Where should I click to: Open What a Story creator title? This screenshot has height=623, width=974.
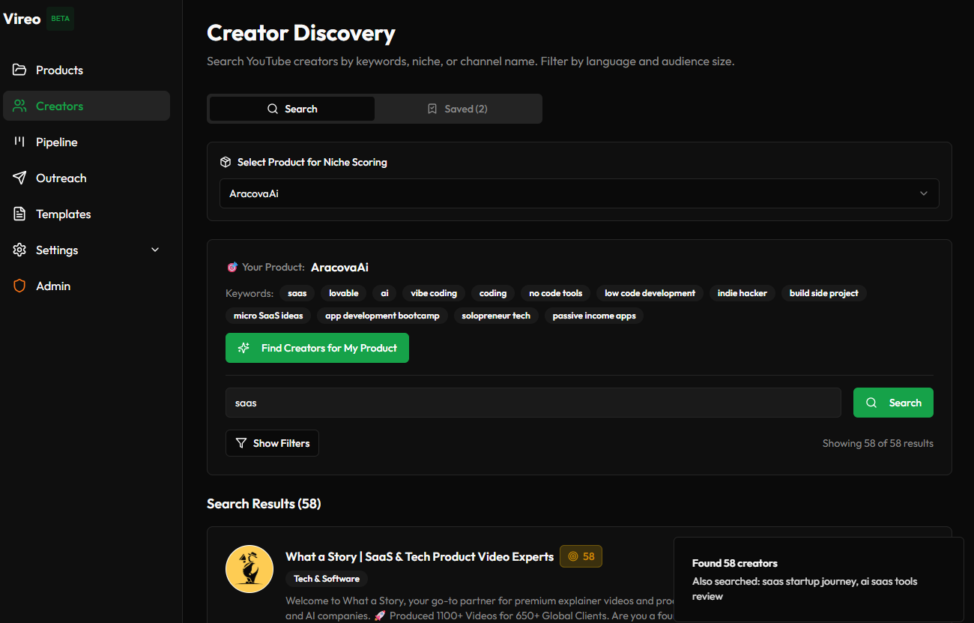pos(420,556)
